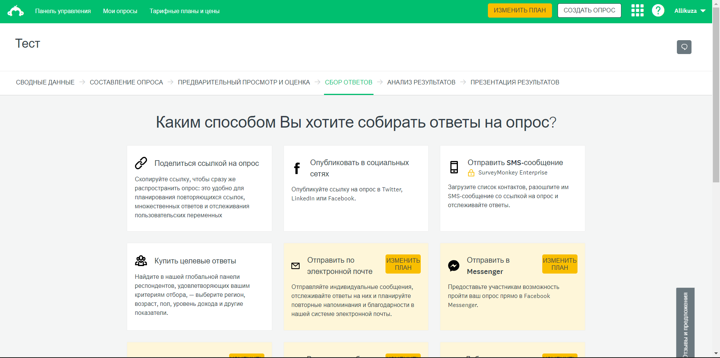Open the Отзывы и предложения side tab
The height and width of the screenshot is (358, 720).
(685, 323)
